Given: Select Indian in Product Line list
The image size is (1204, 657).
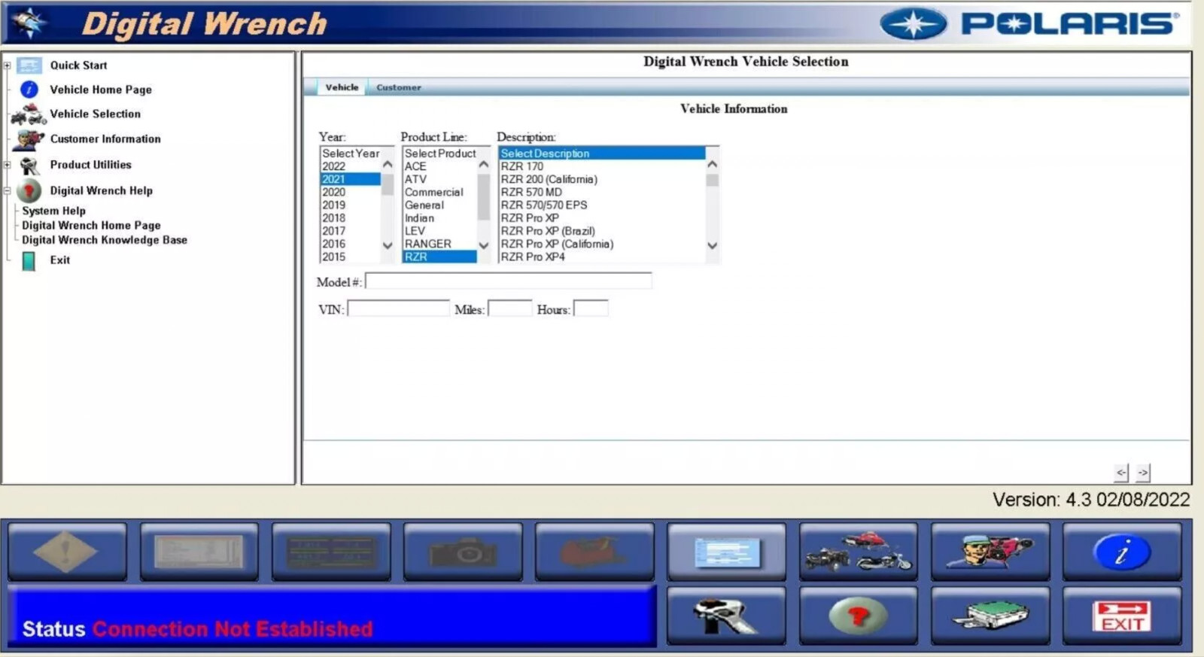Looking at the screenshot, I should click(x=440, y=218).
